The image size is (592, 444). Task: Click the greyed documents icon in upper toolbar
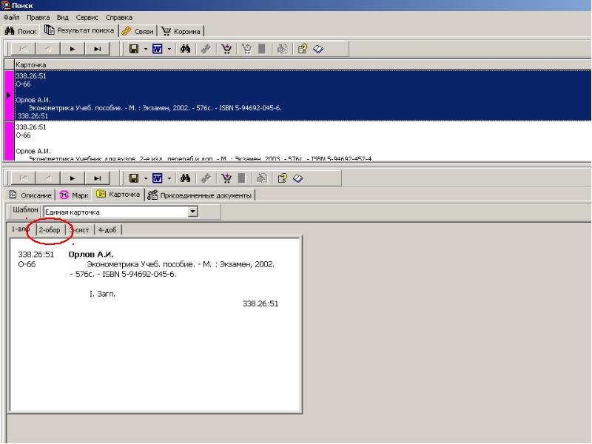282,49
